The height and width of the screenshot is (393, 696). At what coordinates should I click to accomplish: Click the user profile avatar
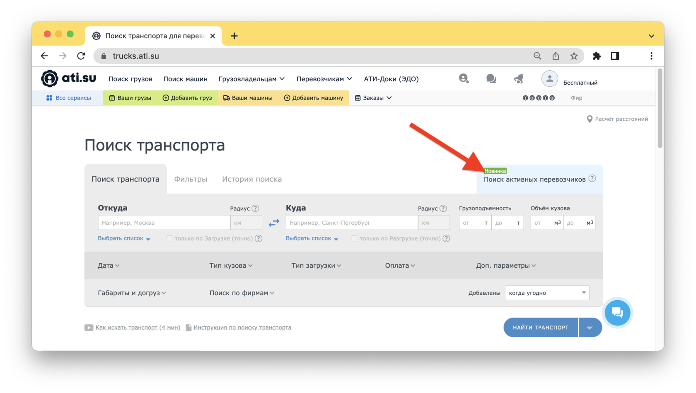point(549,79)
